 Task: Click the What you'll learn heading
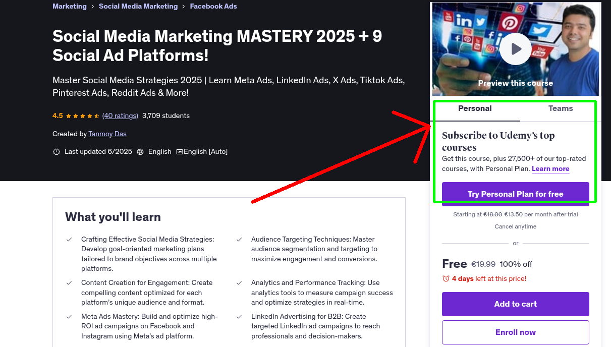(x=113, y=217)
